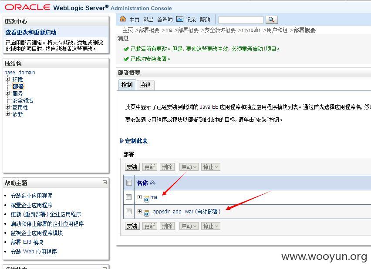371x269 pixels.
Task: Open 首选项 in the toolbar
Action: click(165, 20)
